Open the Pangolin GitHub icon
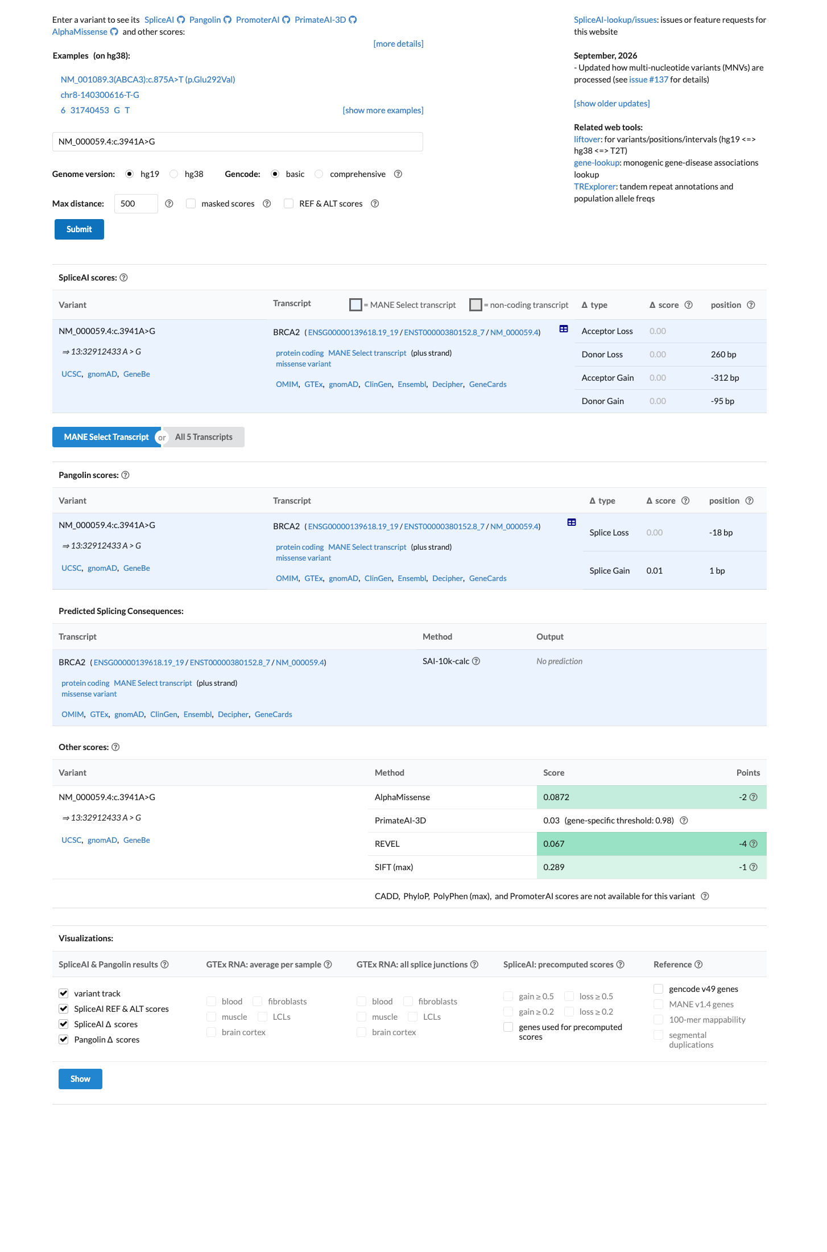 point(228,20)
